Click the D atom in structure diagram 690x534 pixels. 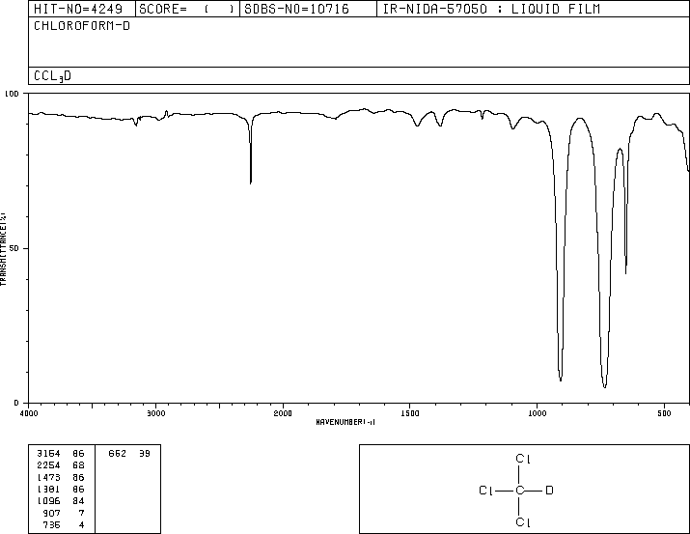coord(549,490)
